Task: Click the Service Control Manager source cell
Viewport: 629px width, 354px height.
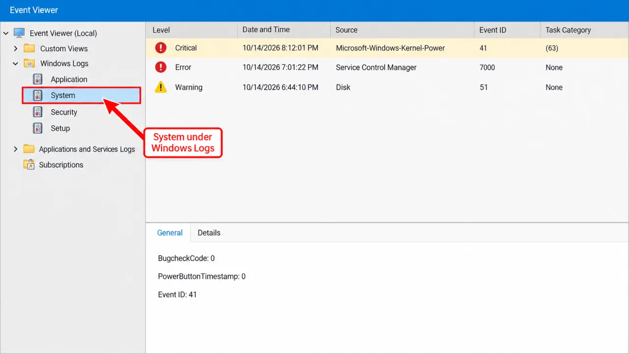Action: (376, 67)
